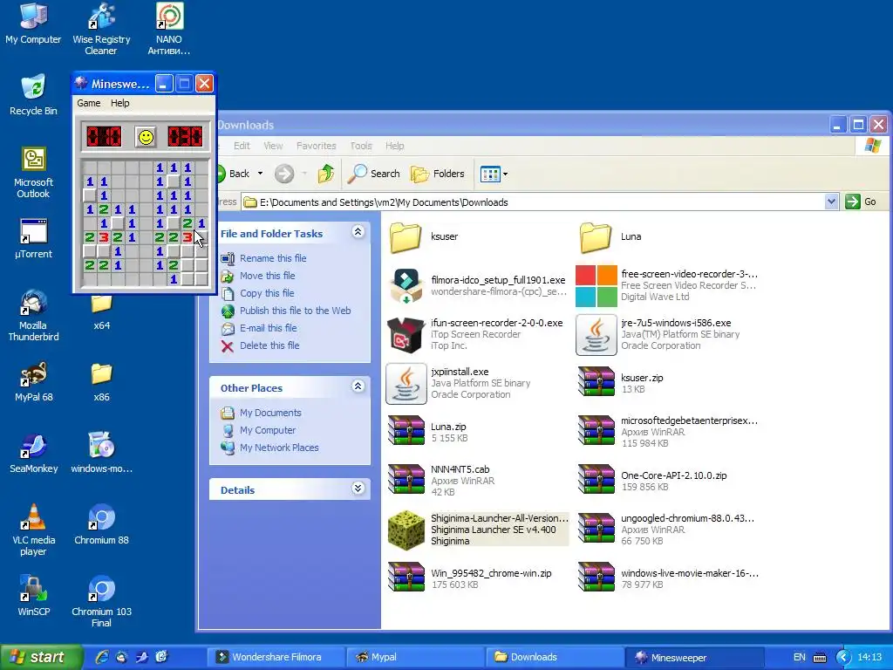Viewport: 893px width, 670px height.
Task: Click Move this file link
Action: click(267, 276)
